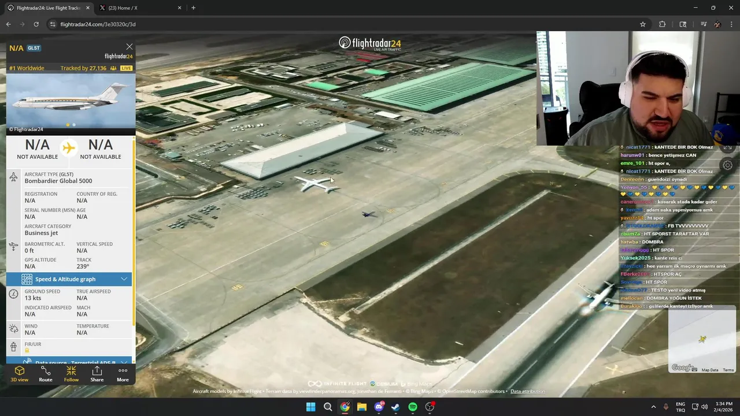Click the Tracked by 27,136 text
740x416 pixels.
point(83,68)
